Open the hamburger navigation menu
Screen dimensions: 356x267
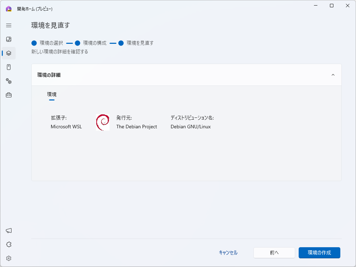(9, 25)
